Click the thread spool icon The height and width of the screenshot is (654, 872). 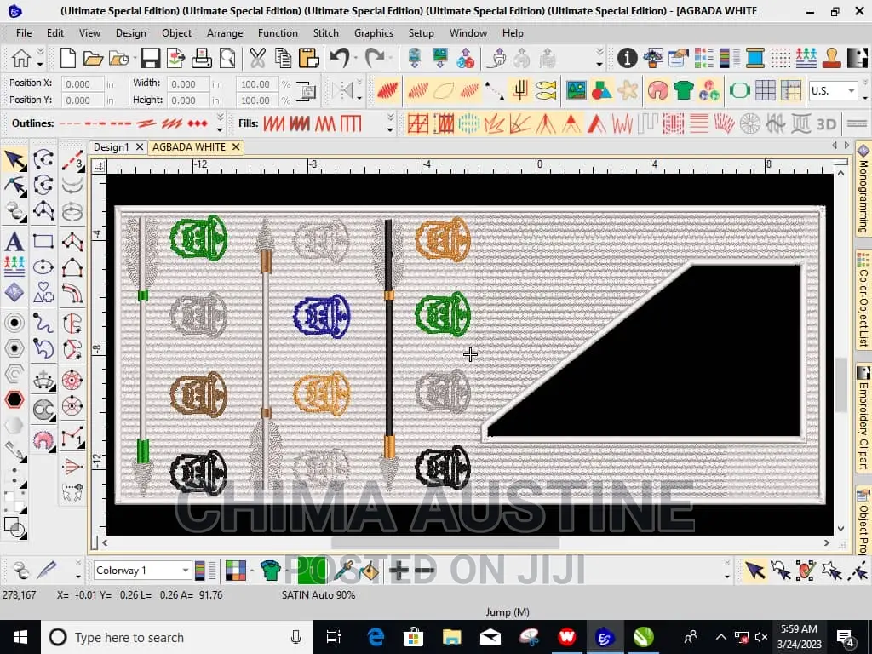click(x=755, y=58)
